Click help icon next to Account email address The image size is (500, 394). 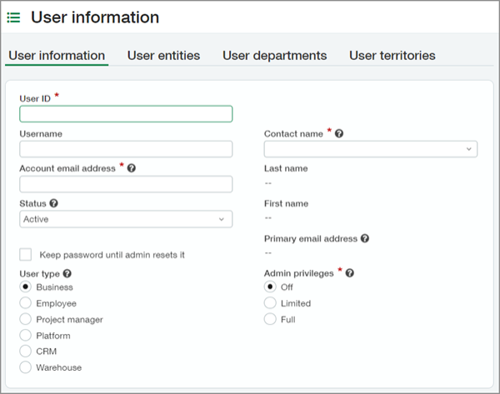[x=132, y=168]
